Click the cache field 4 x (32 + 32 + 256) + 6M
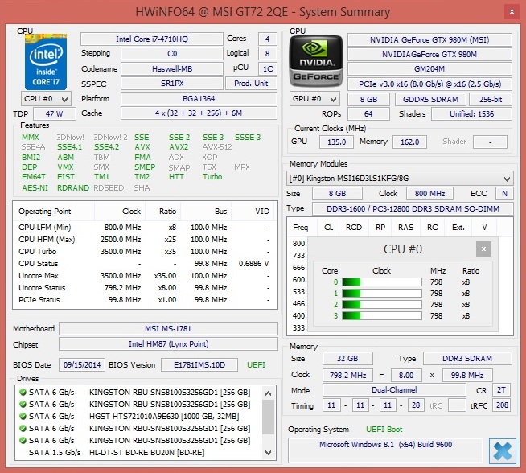526x473 pixels. 199,113
